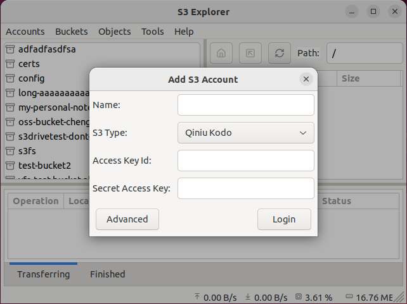Click the Login button
Screen dimensions: 407x304
[x=284, y=219]
